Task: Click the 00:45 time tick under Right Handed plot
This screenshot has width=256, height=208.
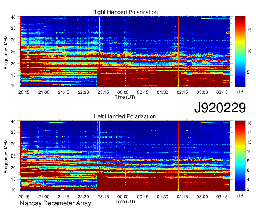Action: pos(143,92)
